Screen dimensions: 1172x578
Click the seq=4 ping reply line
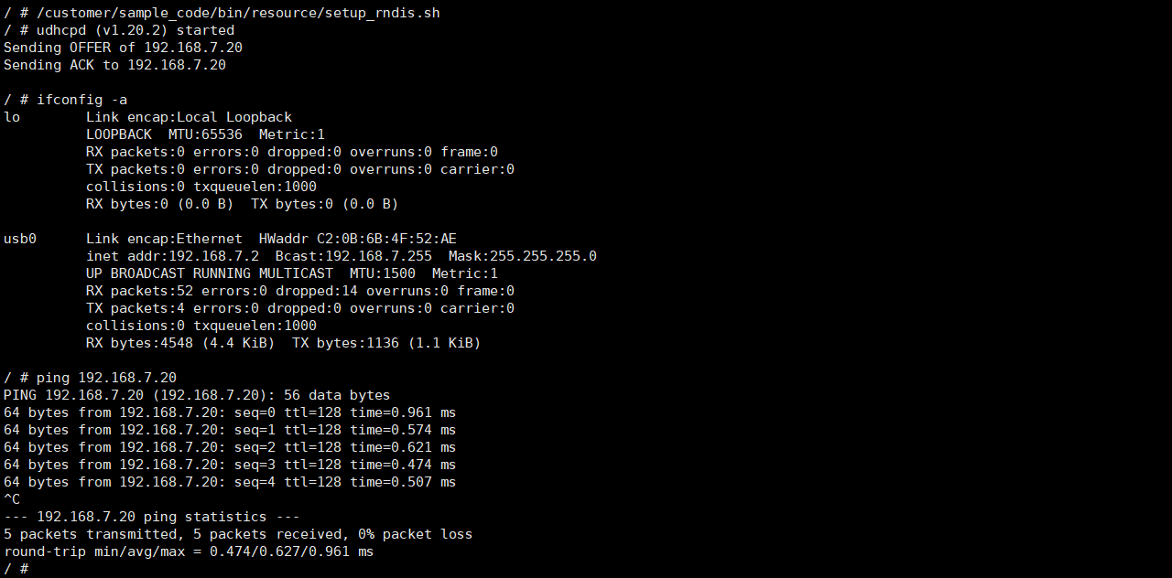(x=230, y=482)
